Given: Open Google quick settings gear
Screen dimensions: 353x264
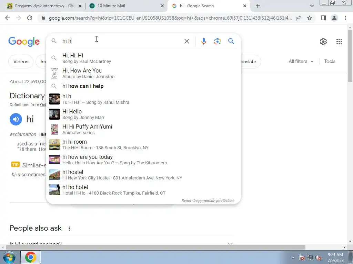Looking at the screenshot, I should (x=323, y=42).
